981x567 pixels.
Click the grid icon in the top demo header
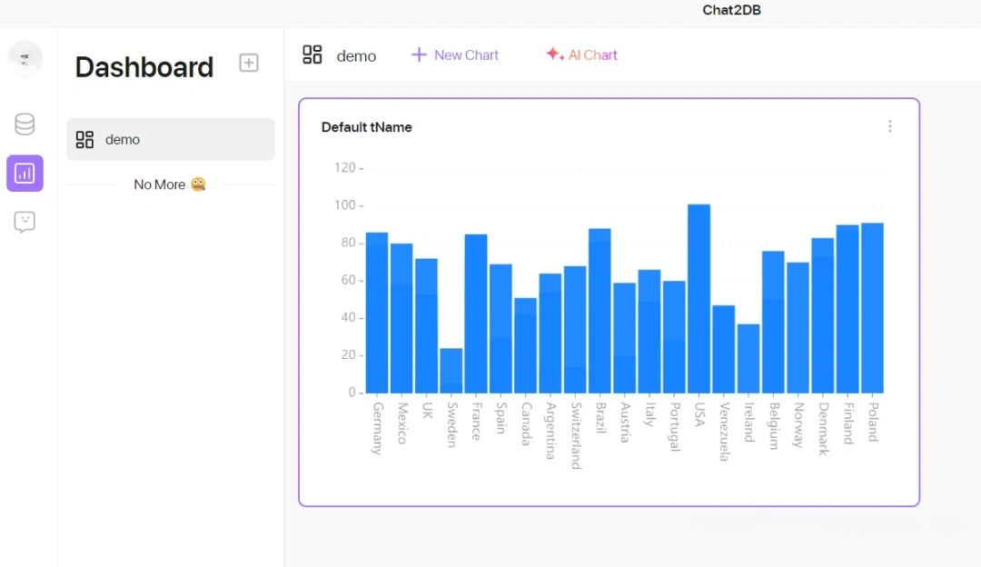click(x=312, y=55)
